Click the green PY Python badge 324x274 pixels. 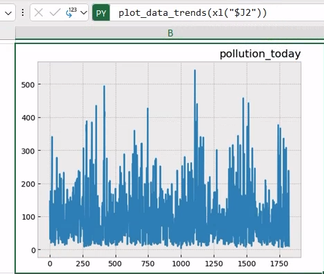coord(101,13)
